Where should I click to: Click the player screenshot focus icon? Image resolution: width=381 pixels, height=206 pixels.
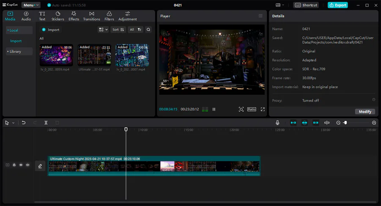pos(241,109)
